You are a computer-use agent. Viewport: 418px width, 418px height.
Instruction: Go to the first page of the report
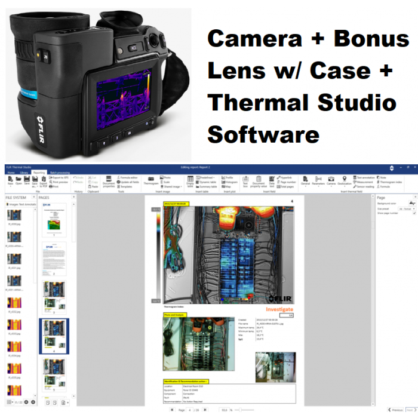172,410
